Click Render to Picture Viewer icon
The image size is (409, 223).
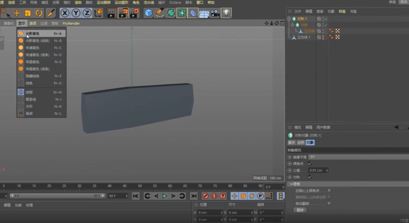tap(123, 13)
